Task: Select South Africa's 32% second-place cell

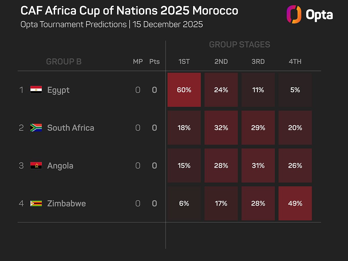Action: click(x=221, y=128)
